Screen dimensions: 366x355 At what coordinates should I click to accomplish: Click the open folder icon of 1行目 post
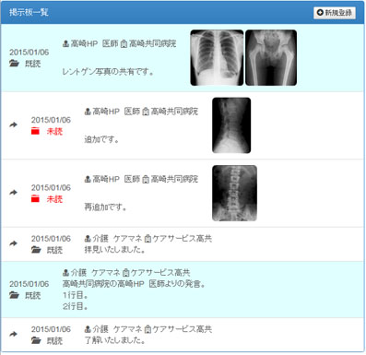pos(14,295)
